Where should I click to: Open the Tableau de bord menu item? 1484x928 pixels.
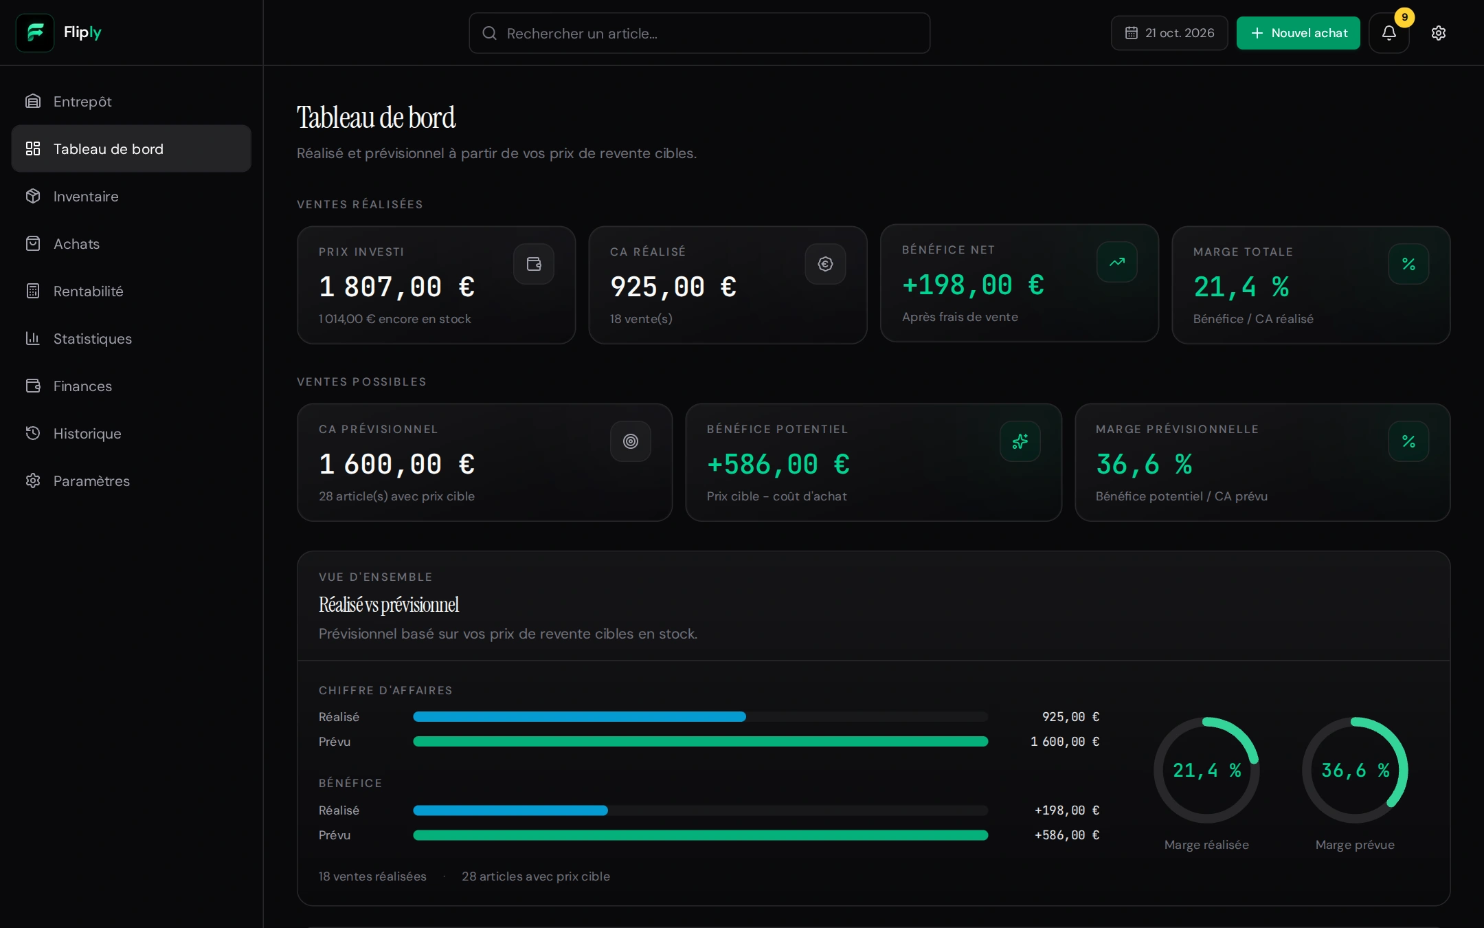click(131, 148)
